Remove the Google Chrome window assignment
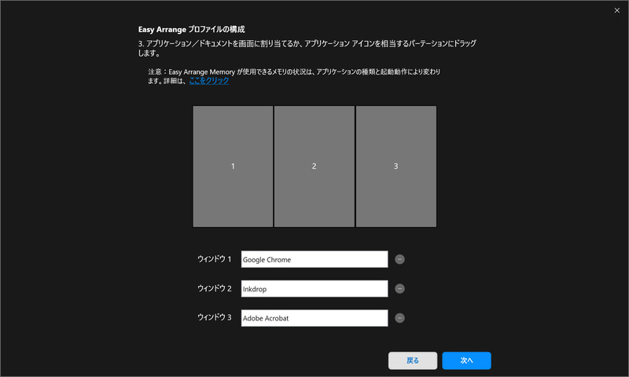 [x=399, y=259]
